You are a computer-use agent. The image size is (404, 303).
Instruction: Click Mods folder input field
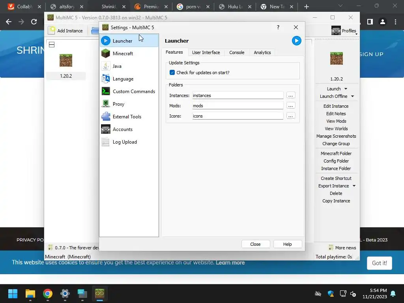238,106
